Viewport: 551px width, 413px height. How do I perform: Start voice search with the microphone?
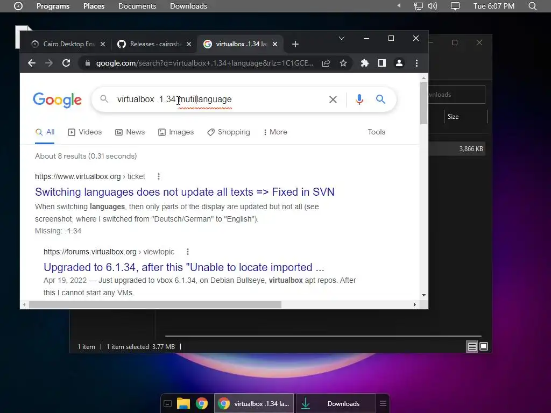coord(359,99)
